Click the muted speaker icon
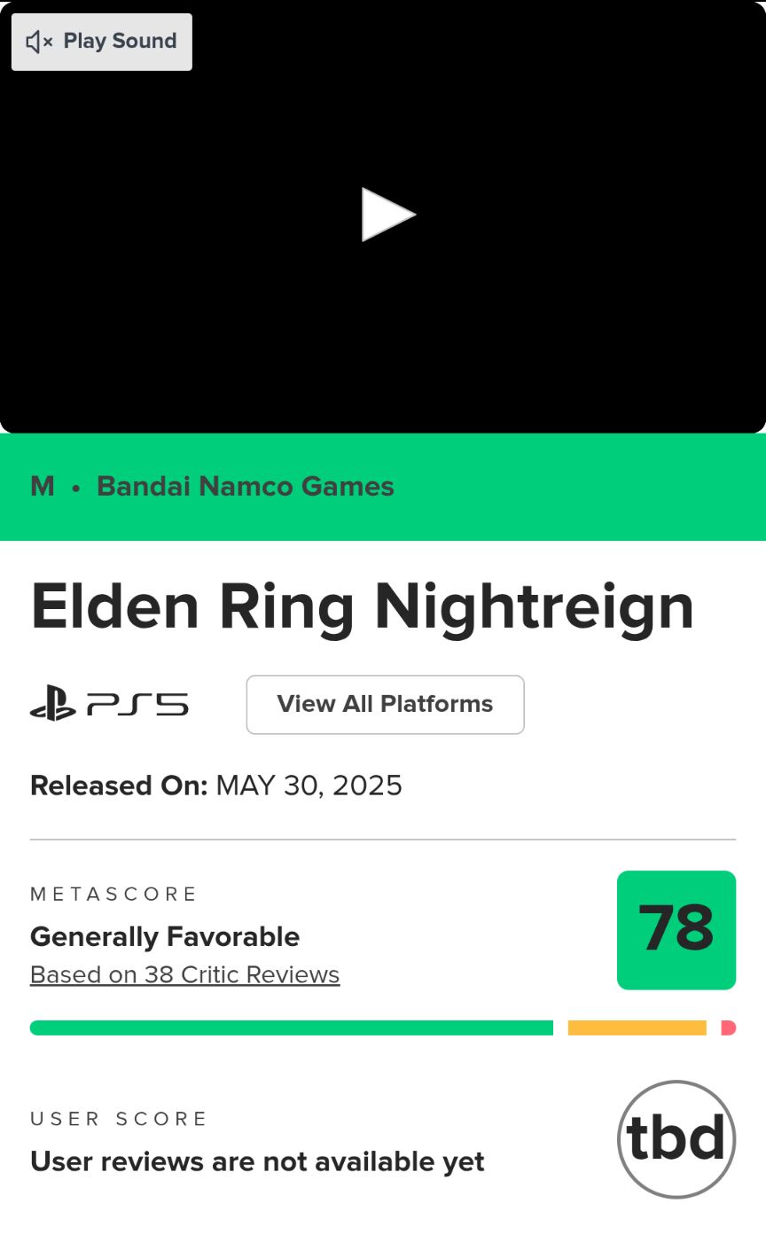This screenshot has height=1258, width=766. coord(39,42)
